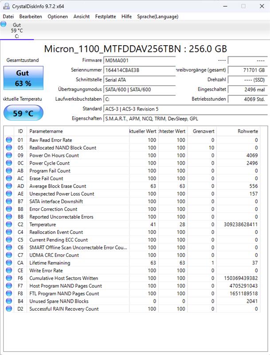Click the Rohwerte column header
Screen dimensions: 270x355
[239, 131]
